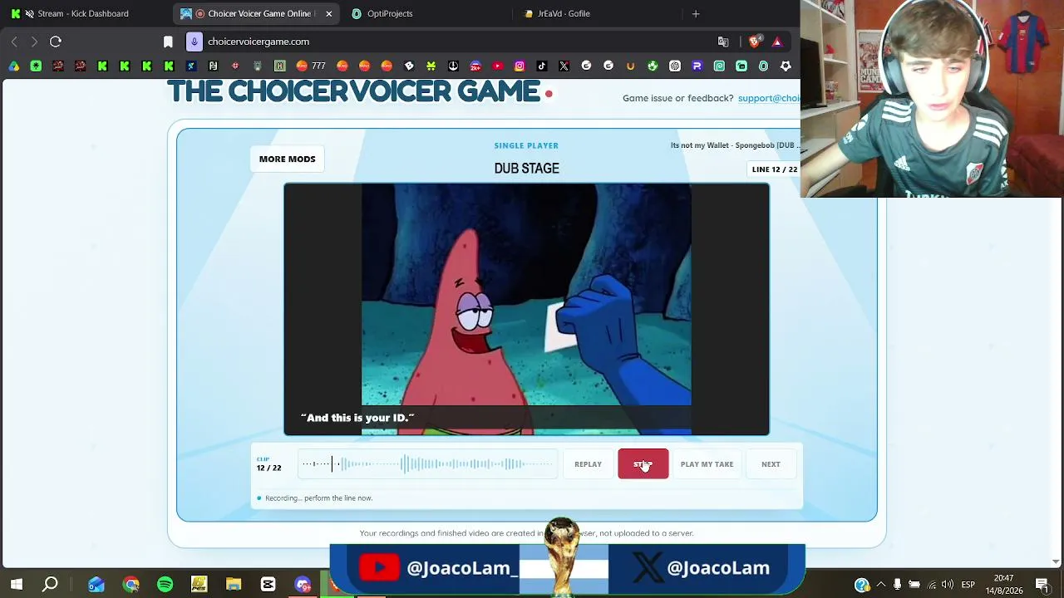Viewport: 1064px width, 598px height.
Task: Open the ChatGPT bookmark icon
Action: point(675,66)
